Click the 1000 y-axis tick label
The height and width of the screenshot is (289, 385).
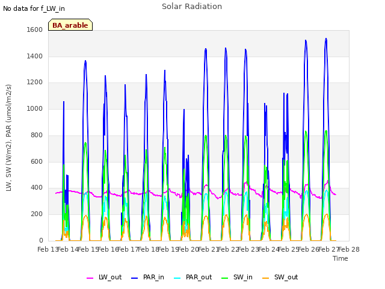[x=35, y=108]
